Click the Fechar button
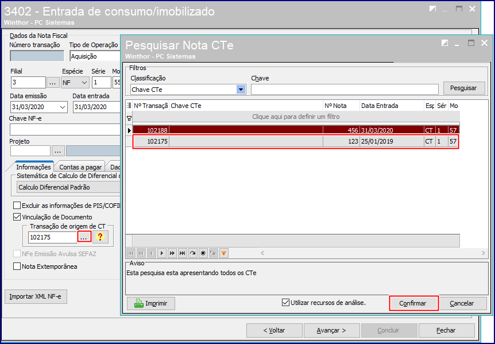This screenshot has width=495, height=344. [446, 330]
